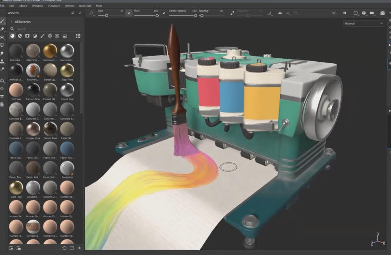Filter assets by Alphas circular icon
This screenshot has width=391, height=255.
[50, 36]
